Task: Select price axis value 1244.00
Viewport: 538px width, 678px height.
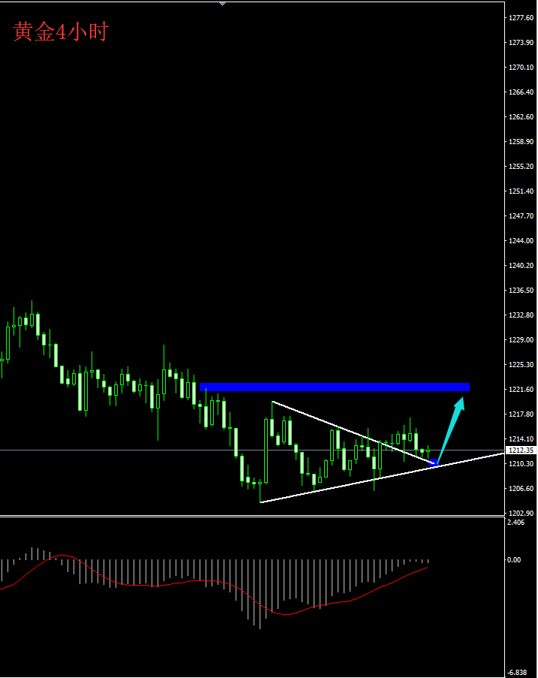Action: tap(521, 241)
